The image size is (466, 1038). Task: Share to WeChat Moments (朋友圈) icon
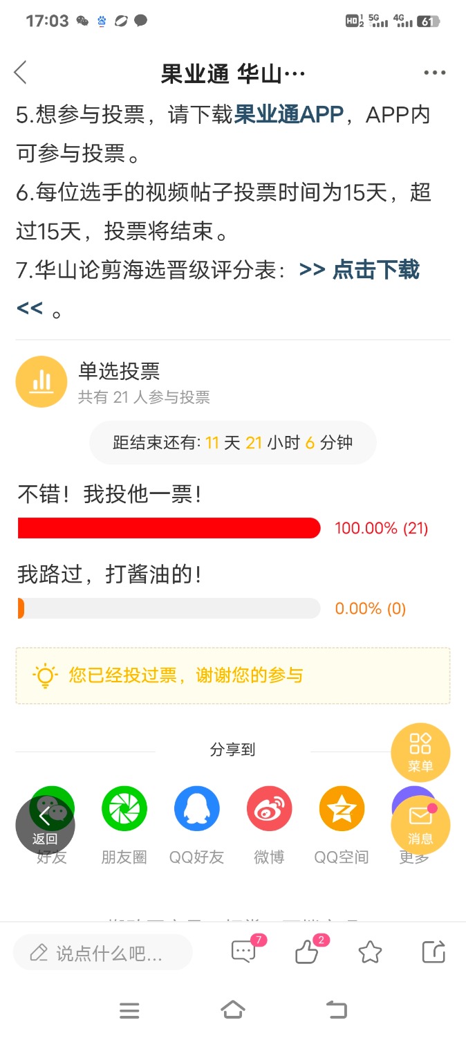(124, 809)
